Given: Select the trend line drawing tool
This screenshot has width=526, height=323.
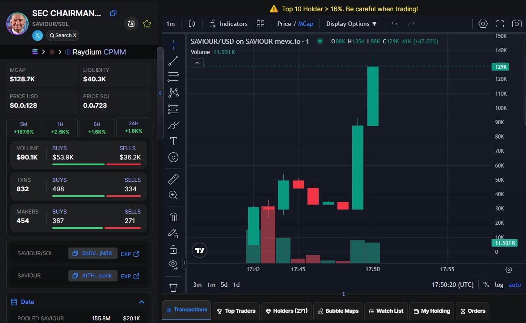Looking at the screenshot, I should [x=173, y=61].
